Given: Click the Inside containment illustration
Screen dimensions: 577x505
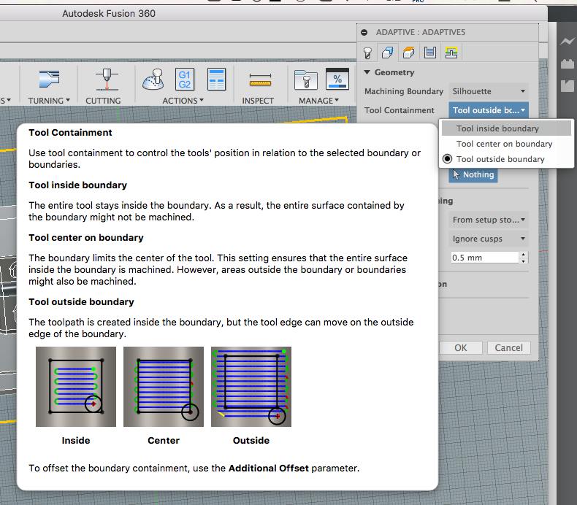Looking at the screenshot, I should pos(76,387).
